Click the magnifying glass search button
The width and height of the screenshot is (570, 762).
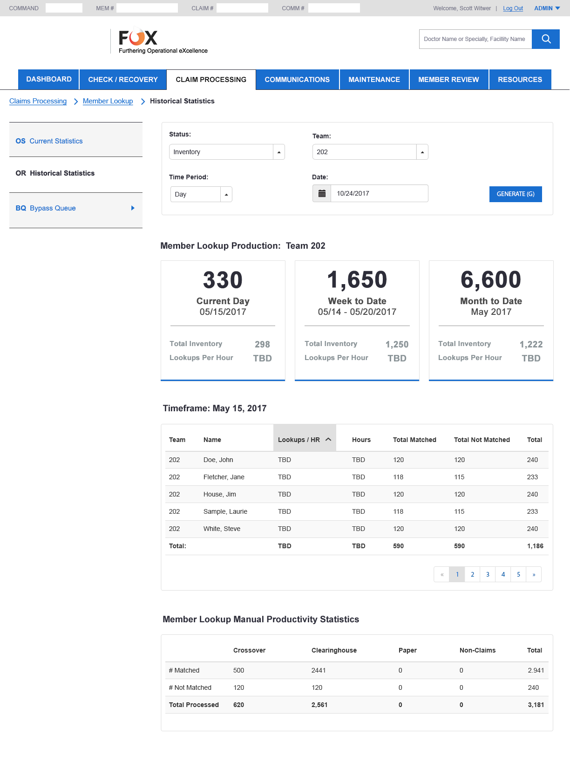point(546,39)
